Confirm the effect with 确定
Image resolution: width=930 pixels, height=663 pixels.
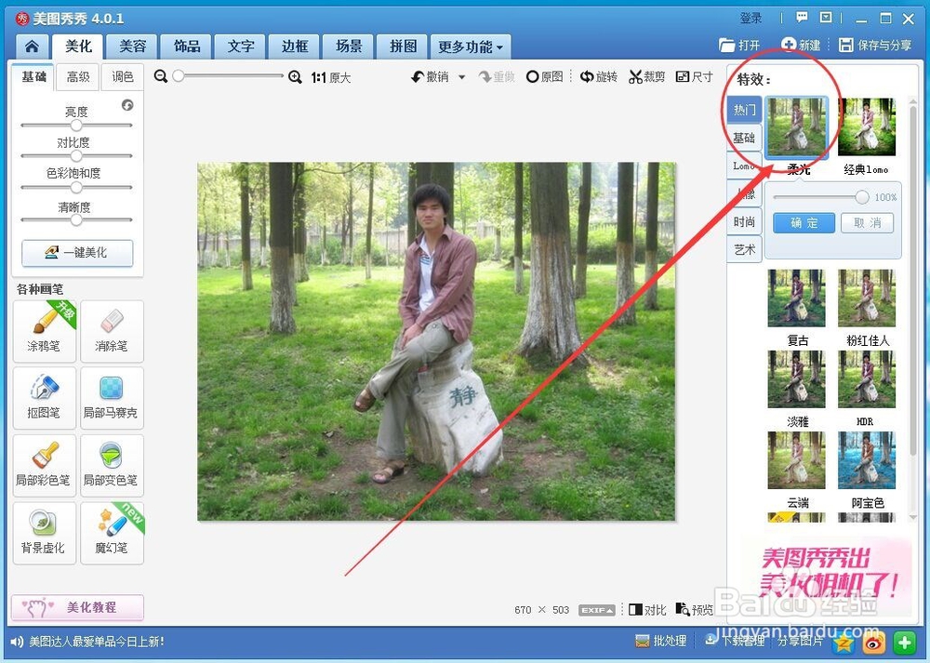pyautogui.click(x=804, y=223)
